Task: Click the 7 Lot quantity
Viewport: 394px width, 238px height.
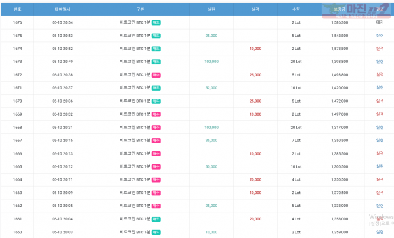Action: pyautogui.click(x=296, y=141)
